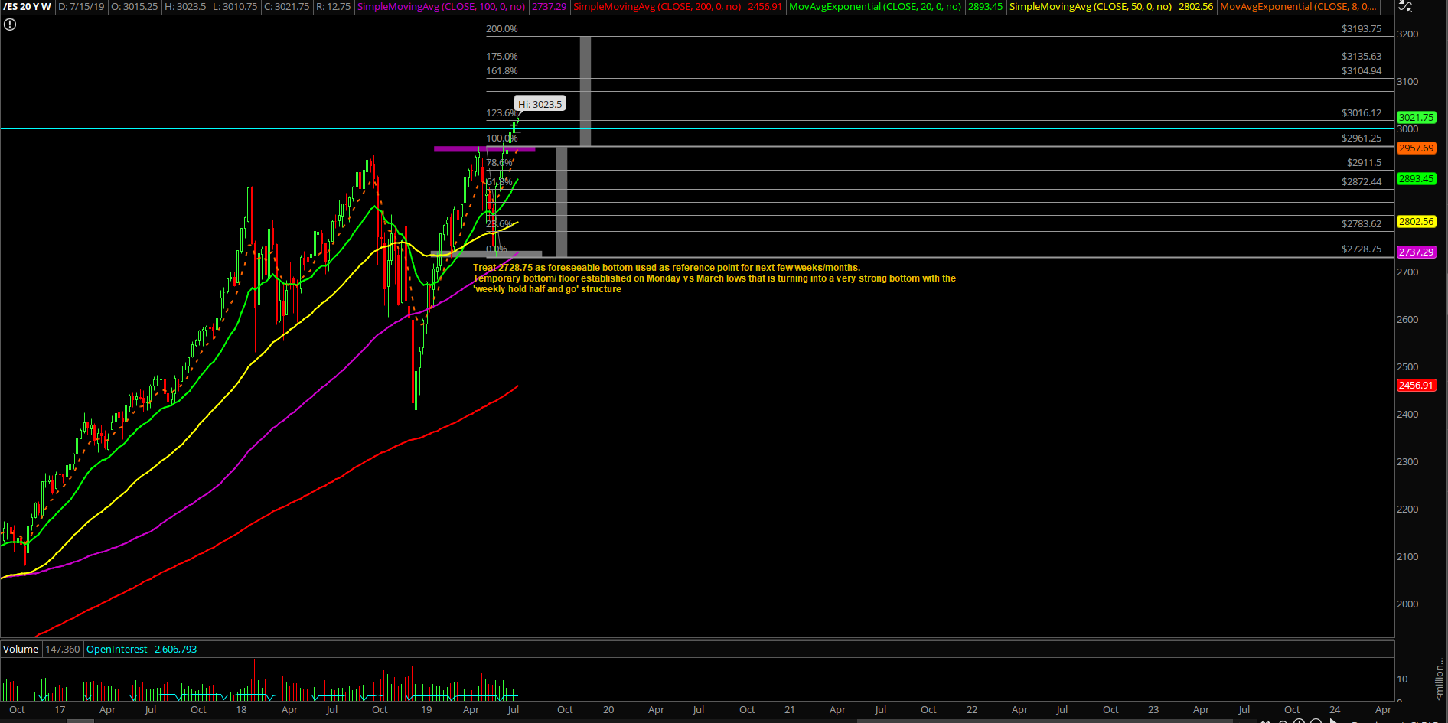Click the H: 3023.5 high value
Image resolution: width=1448 pixels, height=723 pixels.
185,6
